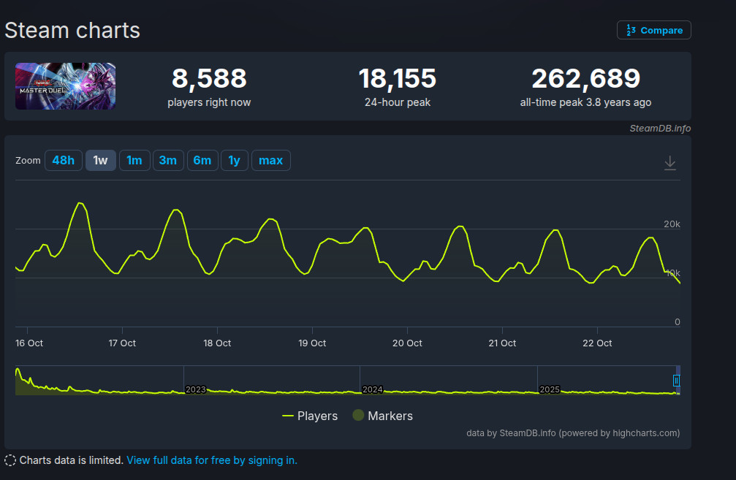This screenshot has width=736, height=480.
Task: Click the highcharts.com data credit text
Action: tap(573, 433)
